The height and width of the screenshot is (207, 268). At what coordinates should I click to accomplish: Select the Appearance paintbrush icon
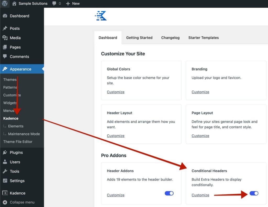pos(6,69)
